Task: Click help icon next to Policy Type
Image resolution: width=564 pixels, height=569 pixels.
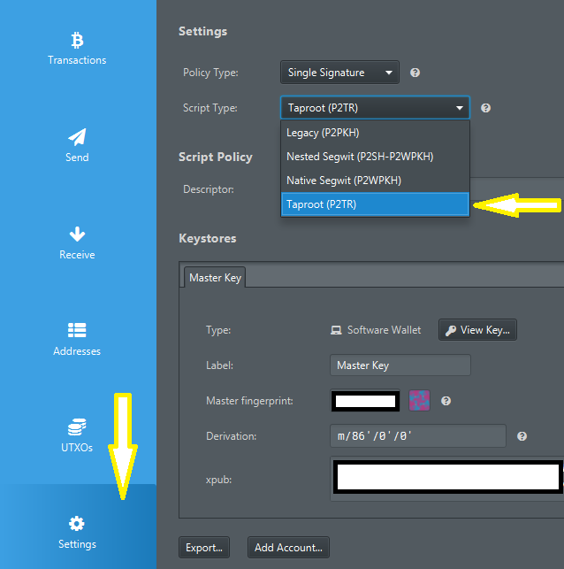Action: click(415, 73)
